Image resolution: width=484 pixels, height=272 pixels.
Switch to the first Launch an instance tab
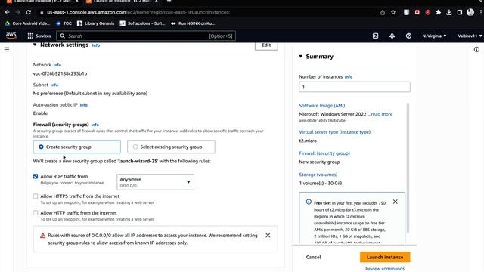[42, 2]
